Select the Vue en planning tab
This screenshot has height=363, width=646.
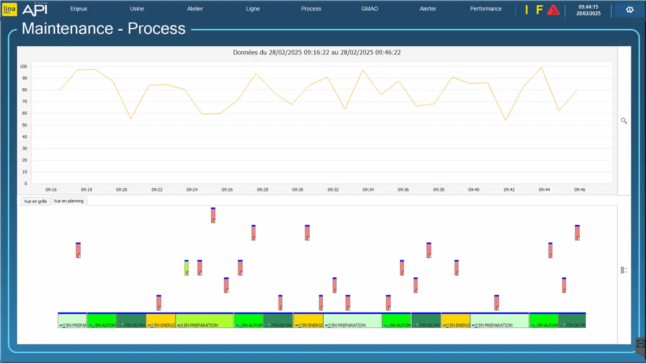coord(68,201)
